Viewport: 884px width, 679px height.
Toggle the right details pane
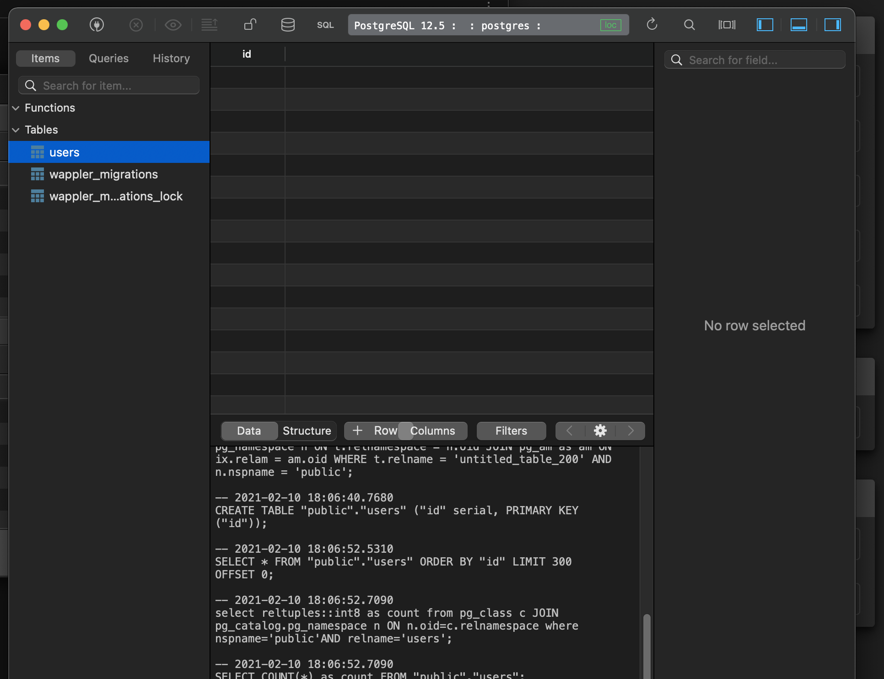[832, 25]
